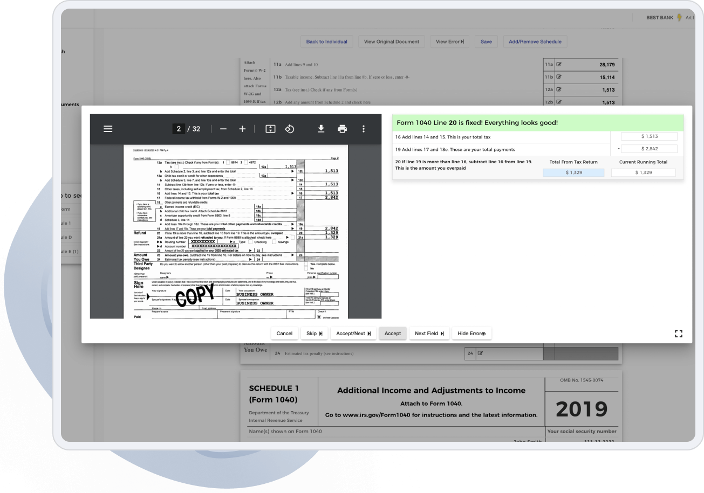Select the Current Running Total field
The width and height of the screenshot is (704, 493).
click(x=643, y=172)
